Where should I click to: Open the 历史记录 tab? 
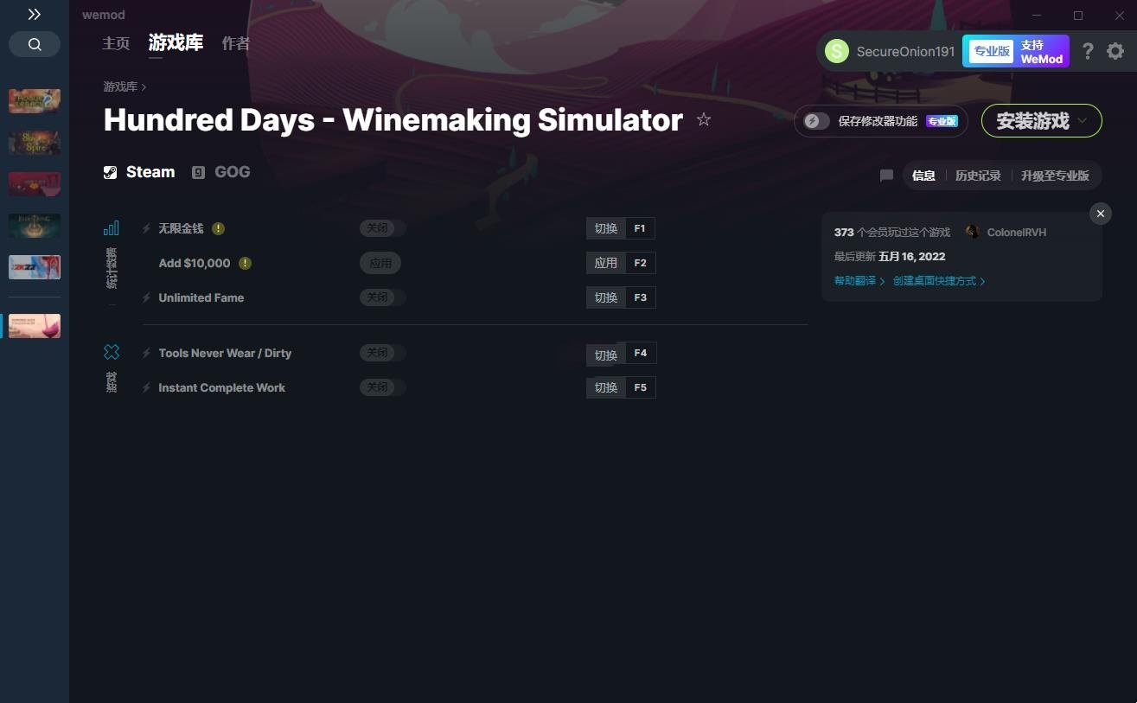(978, 176)
